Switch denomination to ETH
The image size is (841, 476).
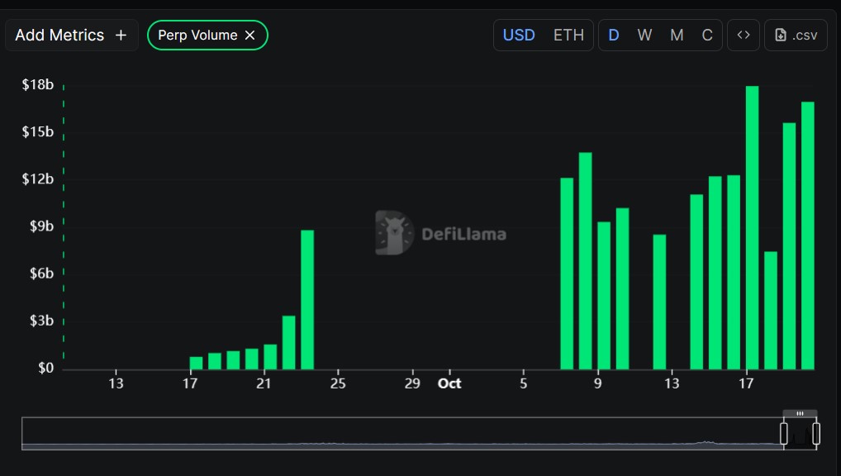point(568,36)
